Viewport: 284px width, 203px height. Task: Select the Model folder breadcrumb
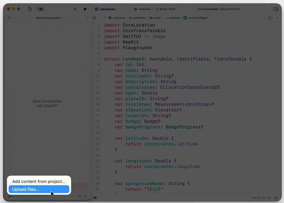click(155, 18)
